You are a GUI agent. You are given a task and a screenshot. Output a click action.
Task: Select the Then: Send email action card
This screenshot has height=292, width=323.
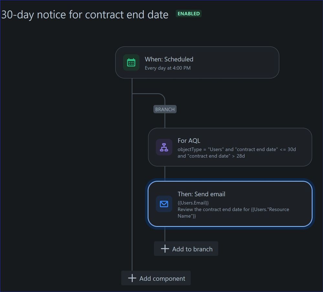click(230, 204)
